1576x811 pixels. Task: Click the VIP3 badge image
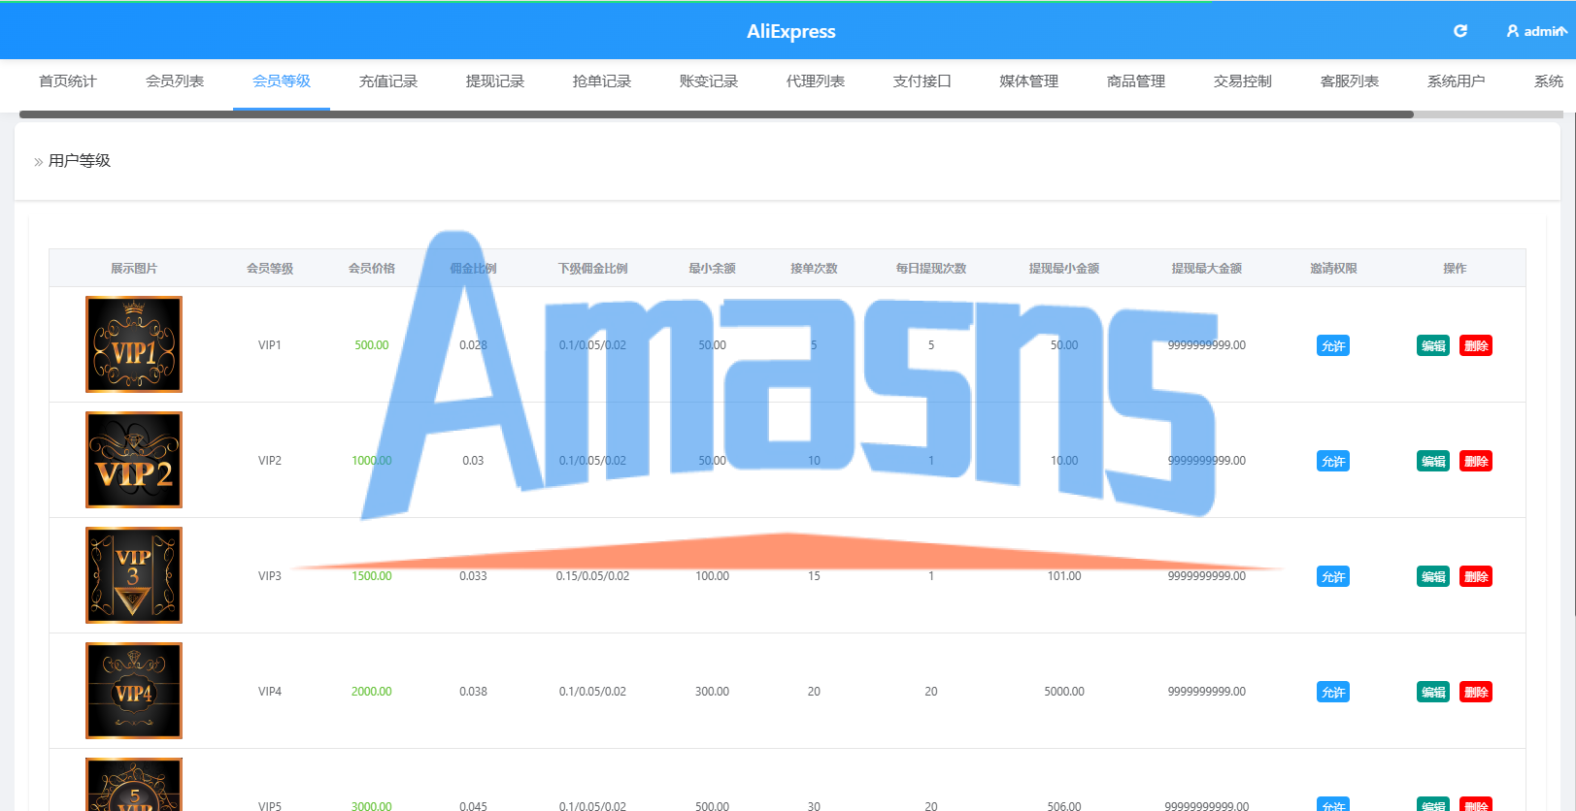pos(134,575)
